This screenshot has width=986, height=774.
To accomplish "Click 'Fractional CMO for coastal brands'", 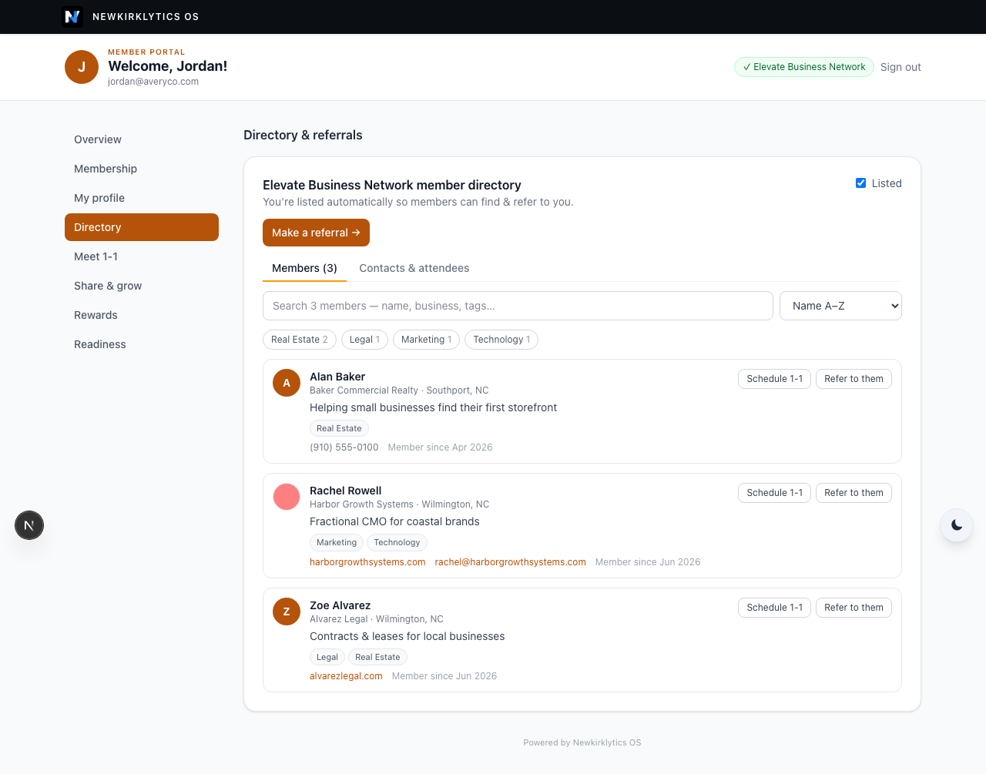I will (394, 521).
